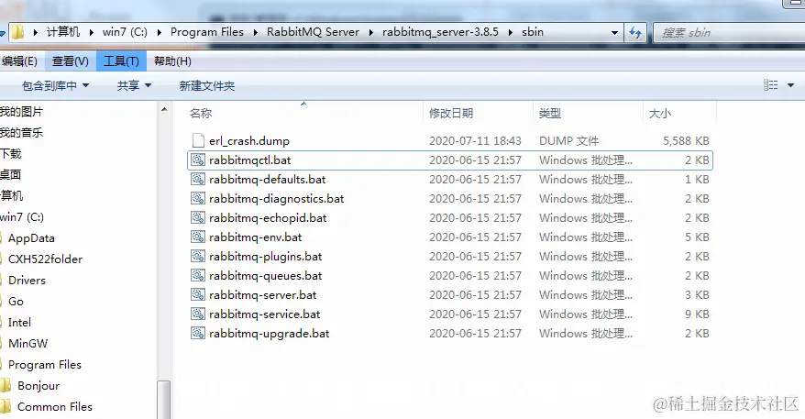Expand breadcrumb arrow after win7 (C:)

pyautogui.click(x=160, y=32)
